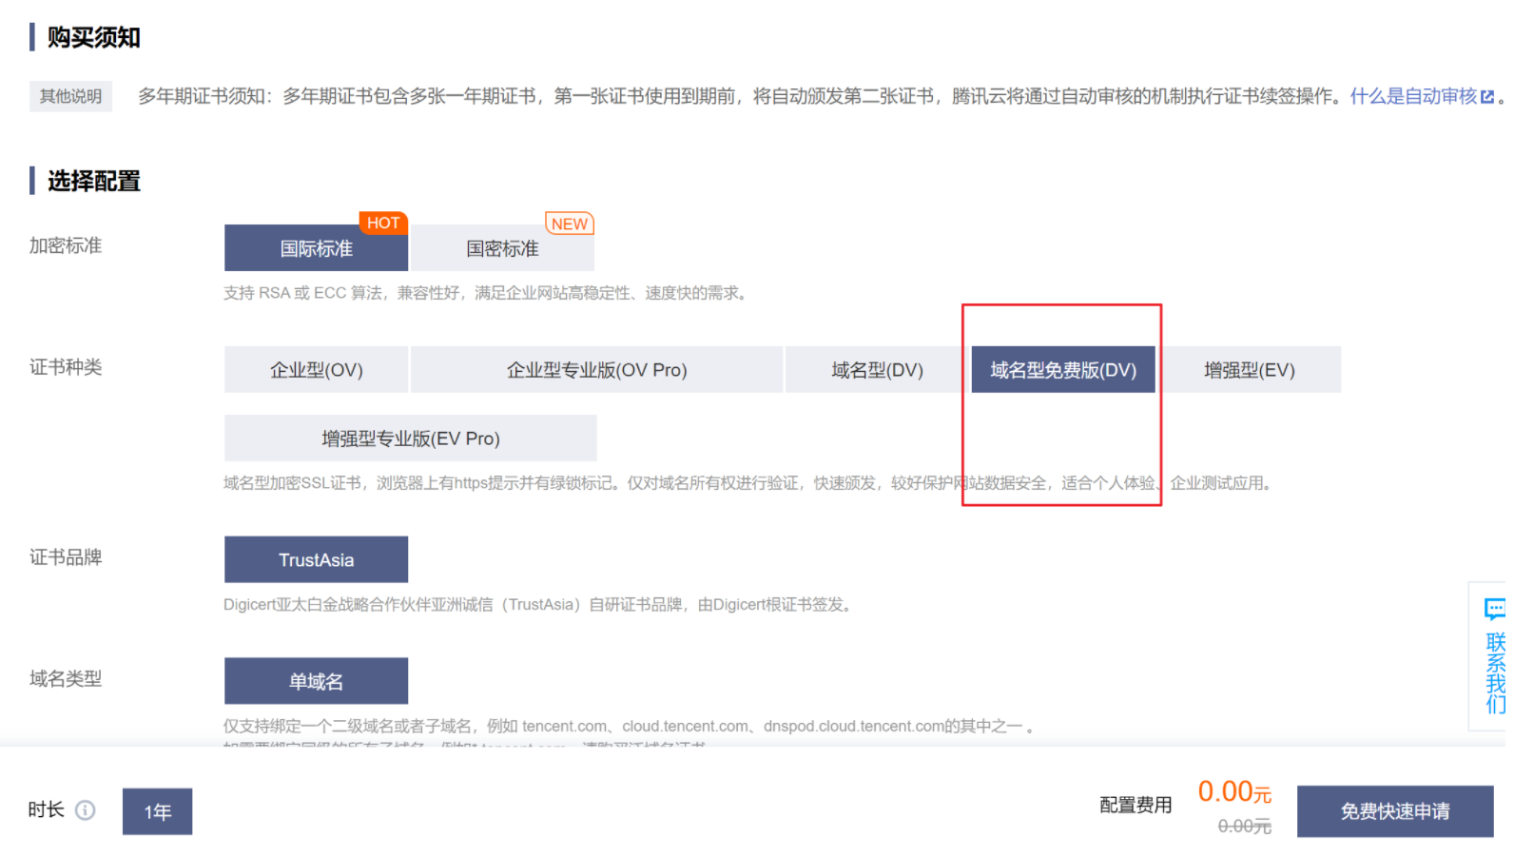
Task: Select 单域名 domain type
Action: pos(316,682)
